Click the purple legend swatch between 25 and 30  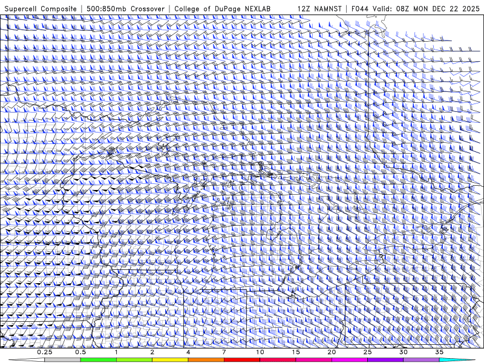[385, 360]
